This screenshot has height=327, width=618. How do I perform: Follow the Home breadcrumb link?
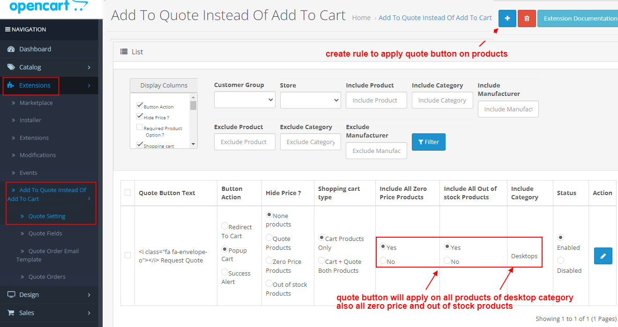[361, 17]
